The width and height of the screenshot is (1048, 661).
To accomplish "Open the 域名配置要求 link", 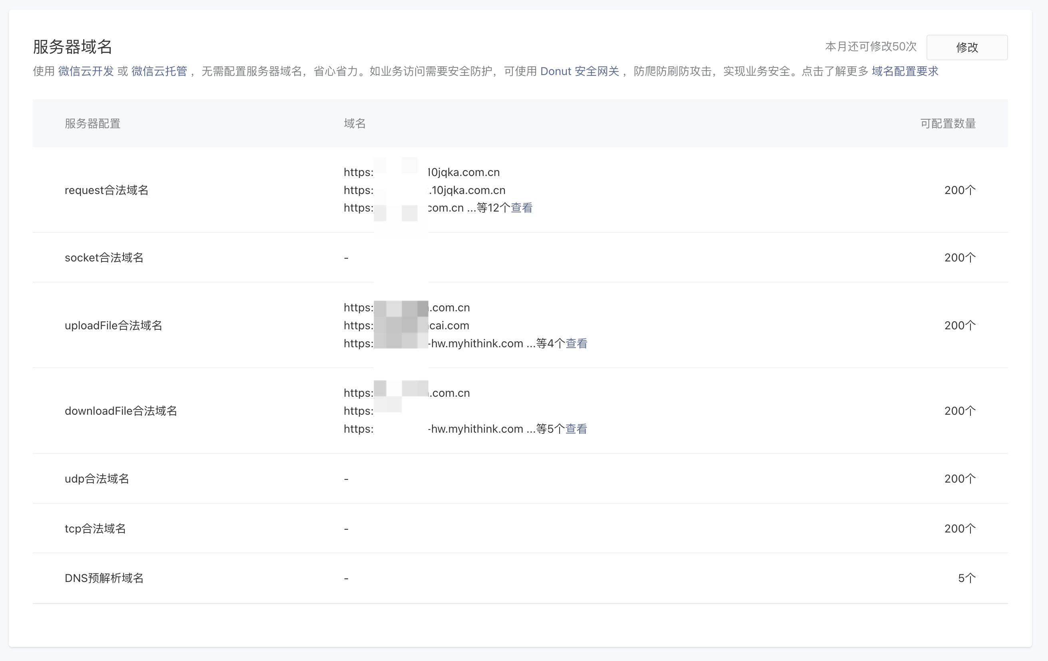I will [905, 71].
